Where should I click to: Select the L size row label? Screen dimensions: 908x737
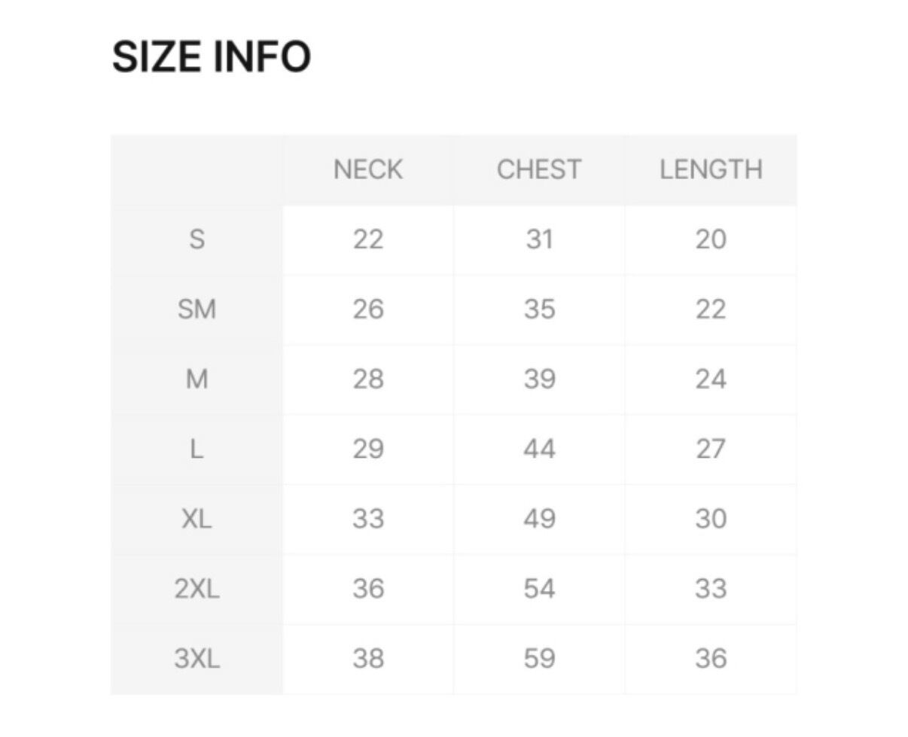tap(197, 449)
